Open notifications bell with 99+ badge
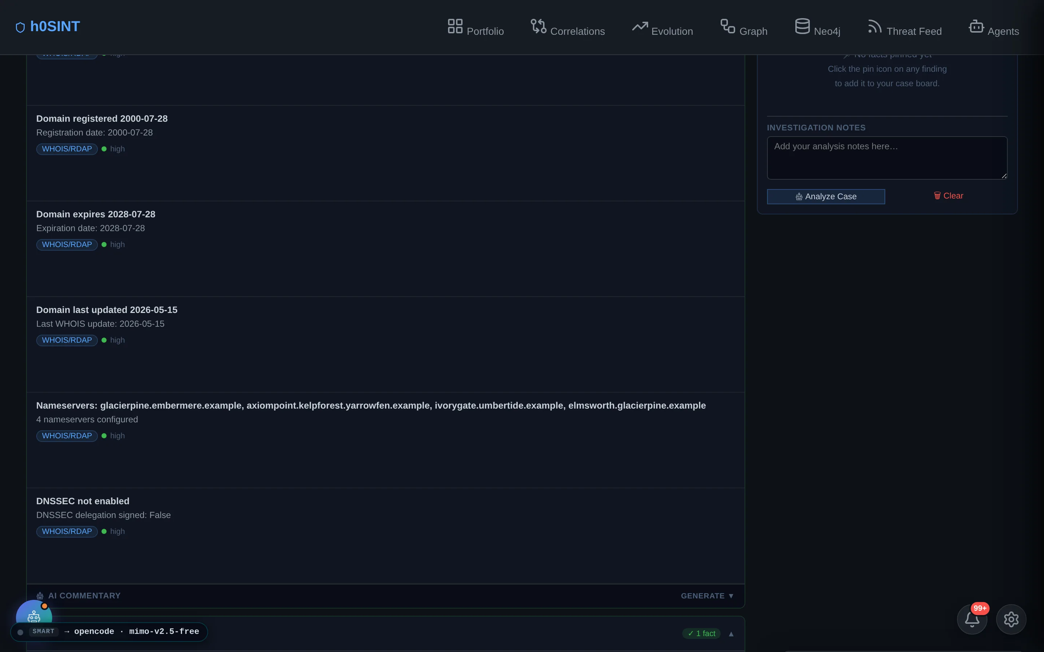 pos(972,619)
